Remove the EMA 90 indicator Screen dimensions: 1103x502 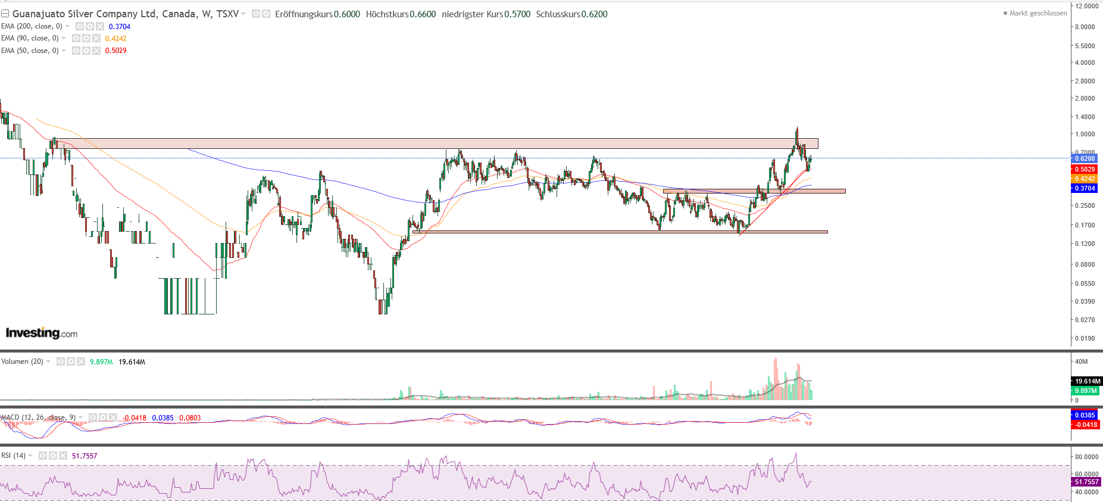96,38
